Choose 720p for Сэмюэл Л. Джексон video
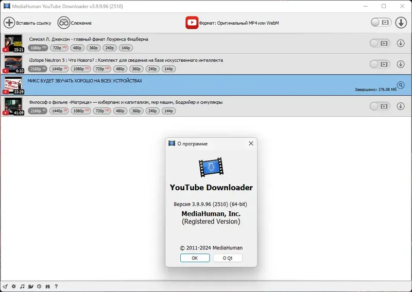The width and height of the screenshot is (412, 292). 59,48
